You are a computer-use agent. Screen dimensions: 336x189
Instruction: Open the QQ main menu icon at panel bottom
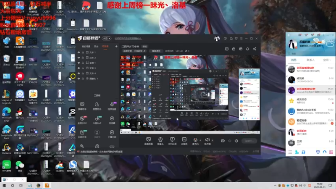pyautogui.click(x=290, y=152)
